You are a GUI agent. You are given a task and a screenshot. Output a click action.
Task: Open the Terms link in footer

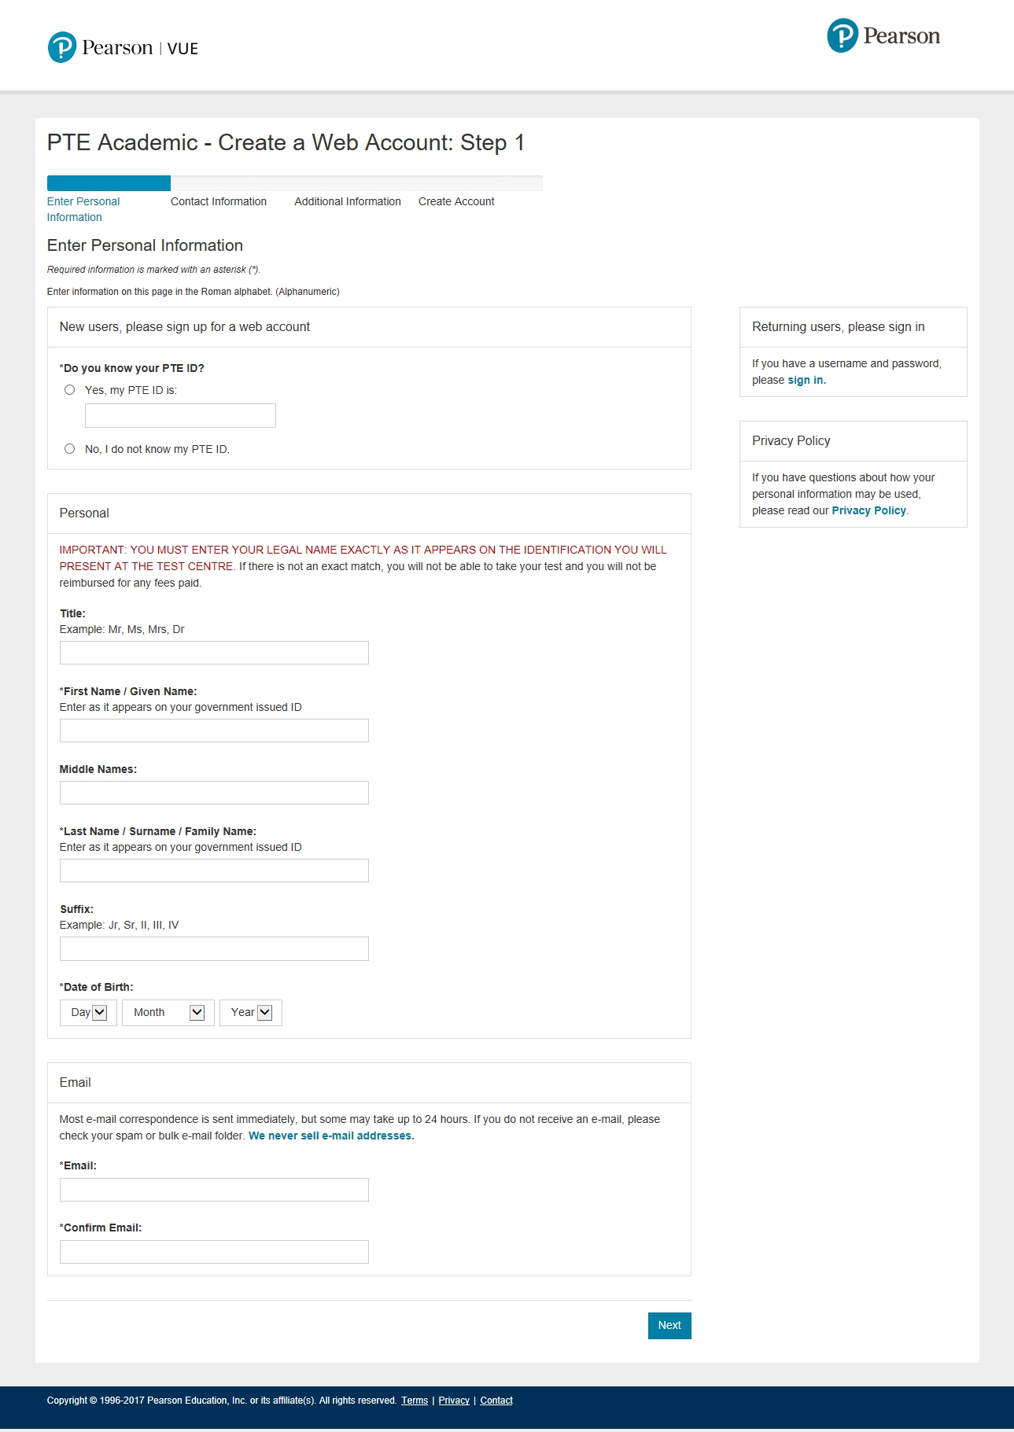point(415,1401)
